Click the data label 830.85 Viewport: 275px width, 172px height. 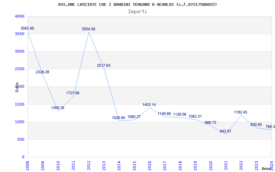[256, 125]
